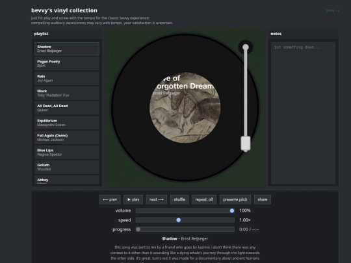Select Blue Lips by Regina Spektor
Viewport: 351px width, 263px height.
point(67,152)
